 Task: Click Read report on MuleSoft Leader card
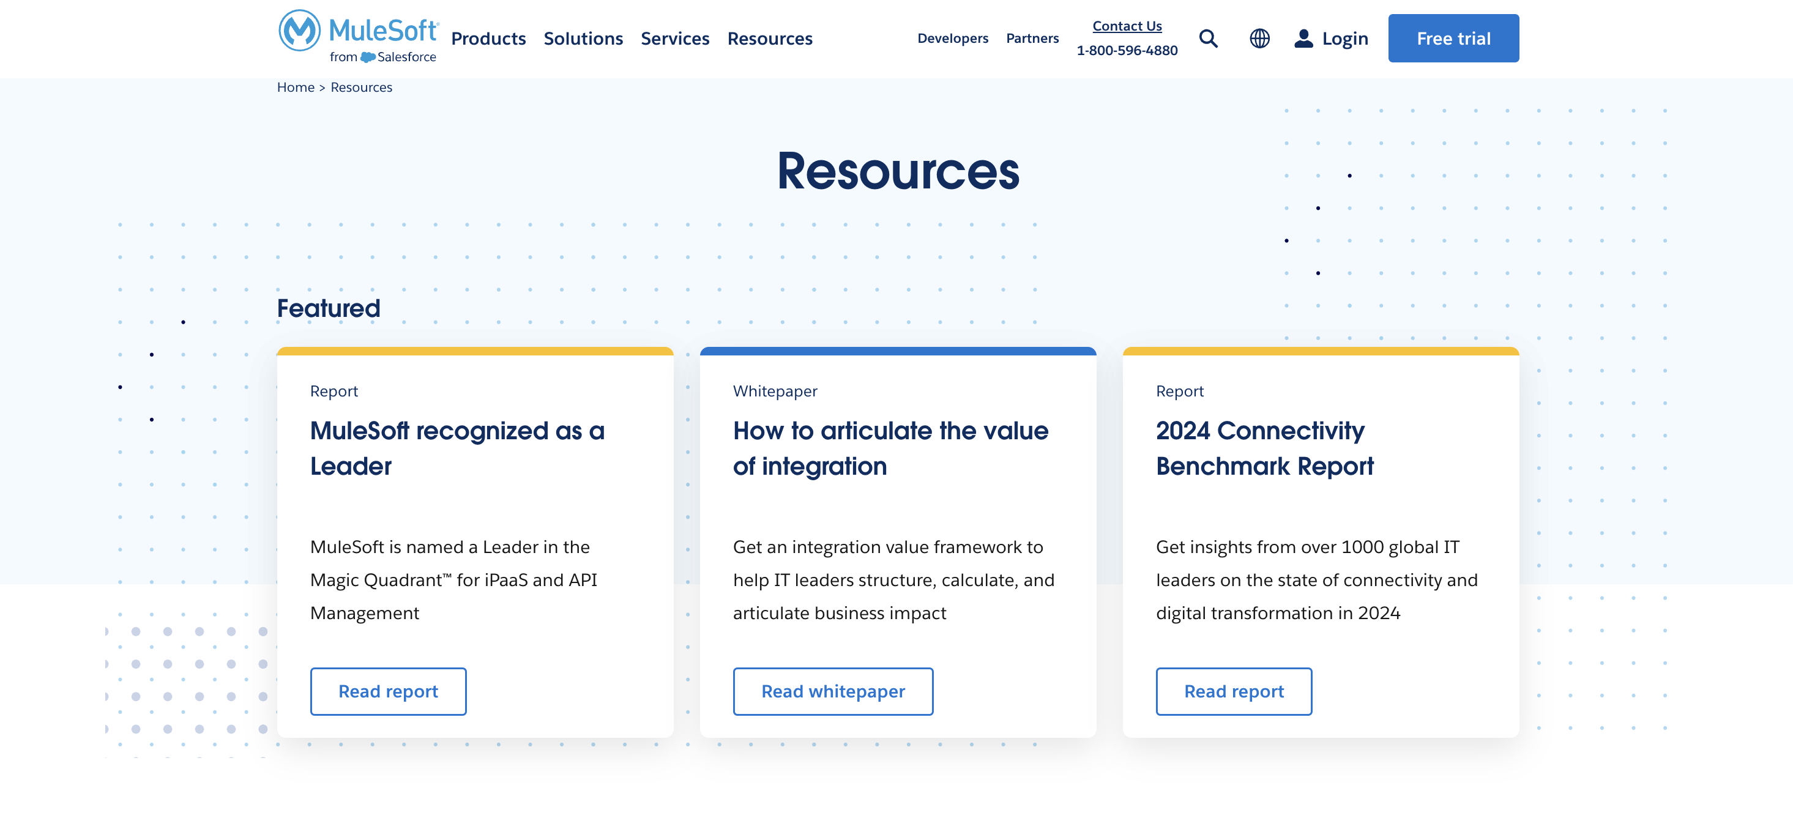click(389, 691)
